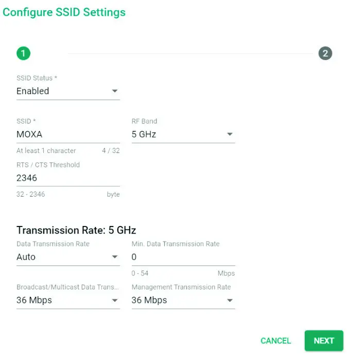Image resolution: width=347 pixels, height=362 pixels.
Task: Open Broadcast/Multicast rate showing 36 Mbps
Action: pos(62,300)
